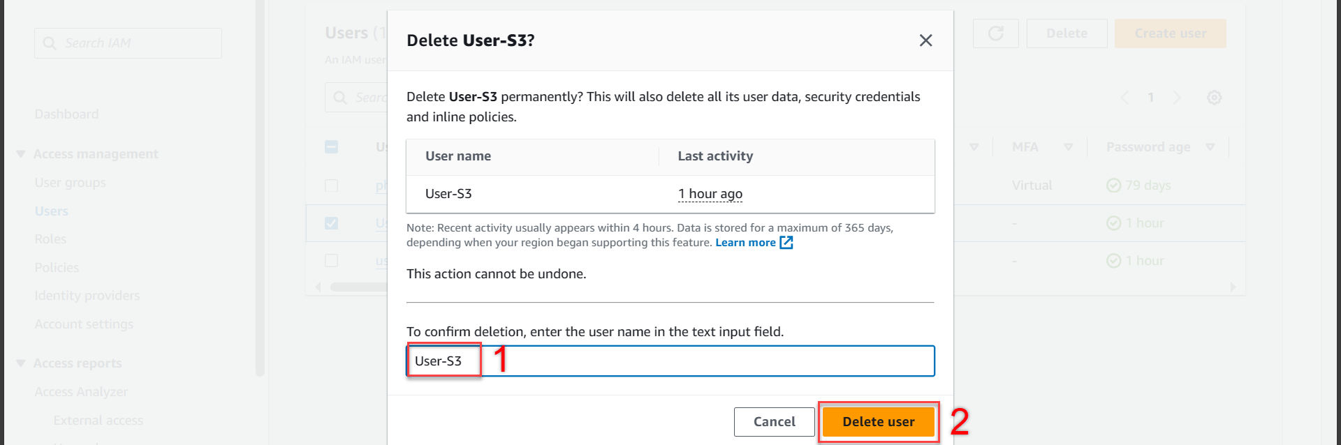Toggle the select-all checkbox in the users table header
The height and width of the screenshot is (445, 1341).
point(332,147)
